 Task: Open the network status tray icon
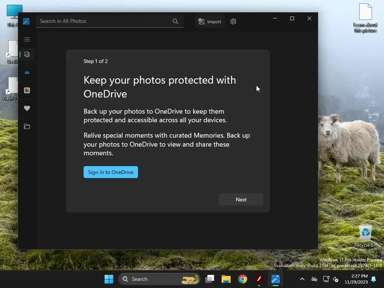pyautogui.click(x=326, y=279)
